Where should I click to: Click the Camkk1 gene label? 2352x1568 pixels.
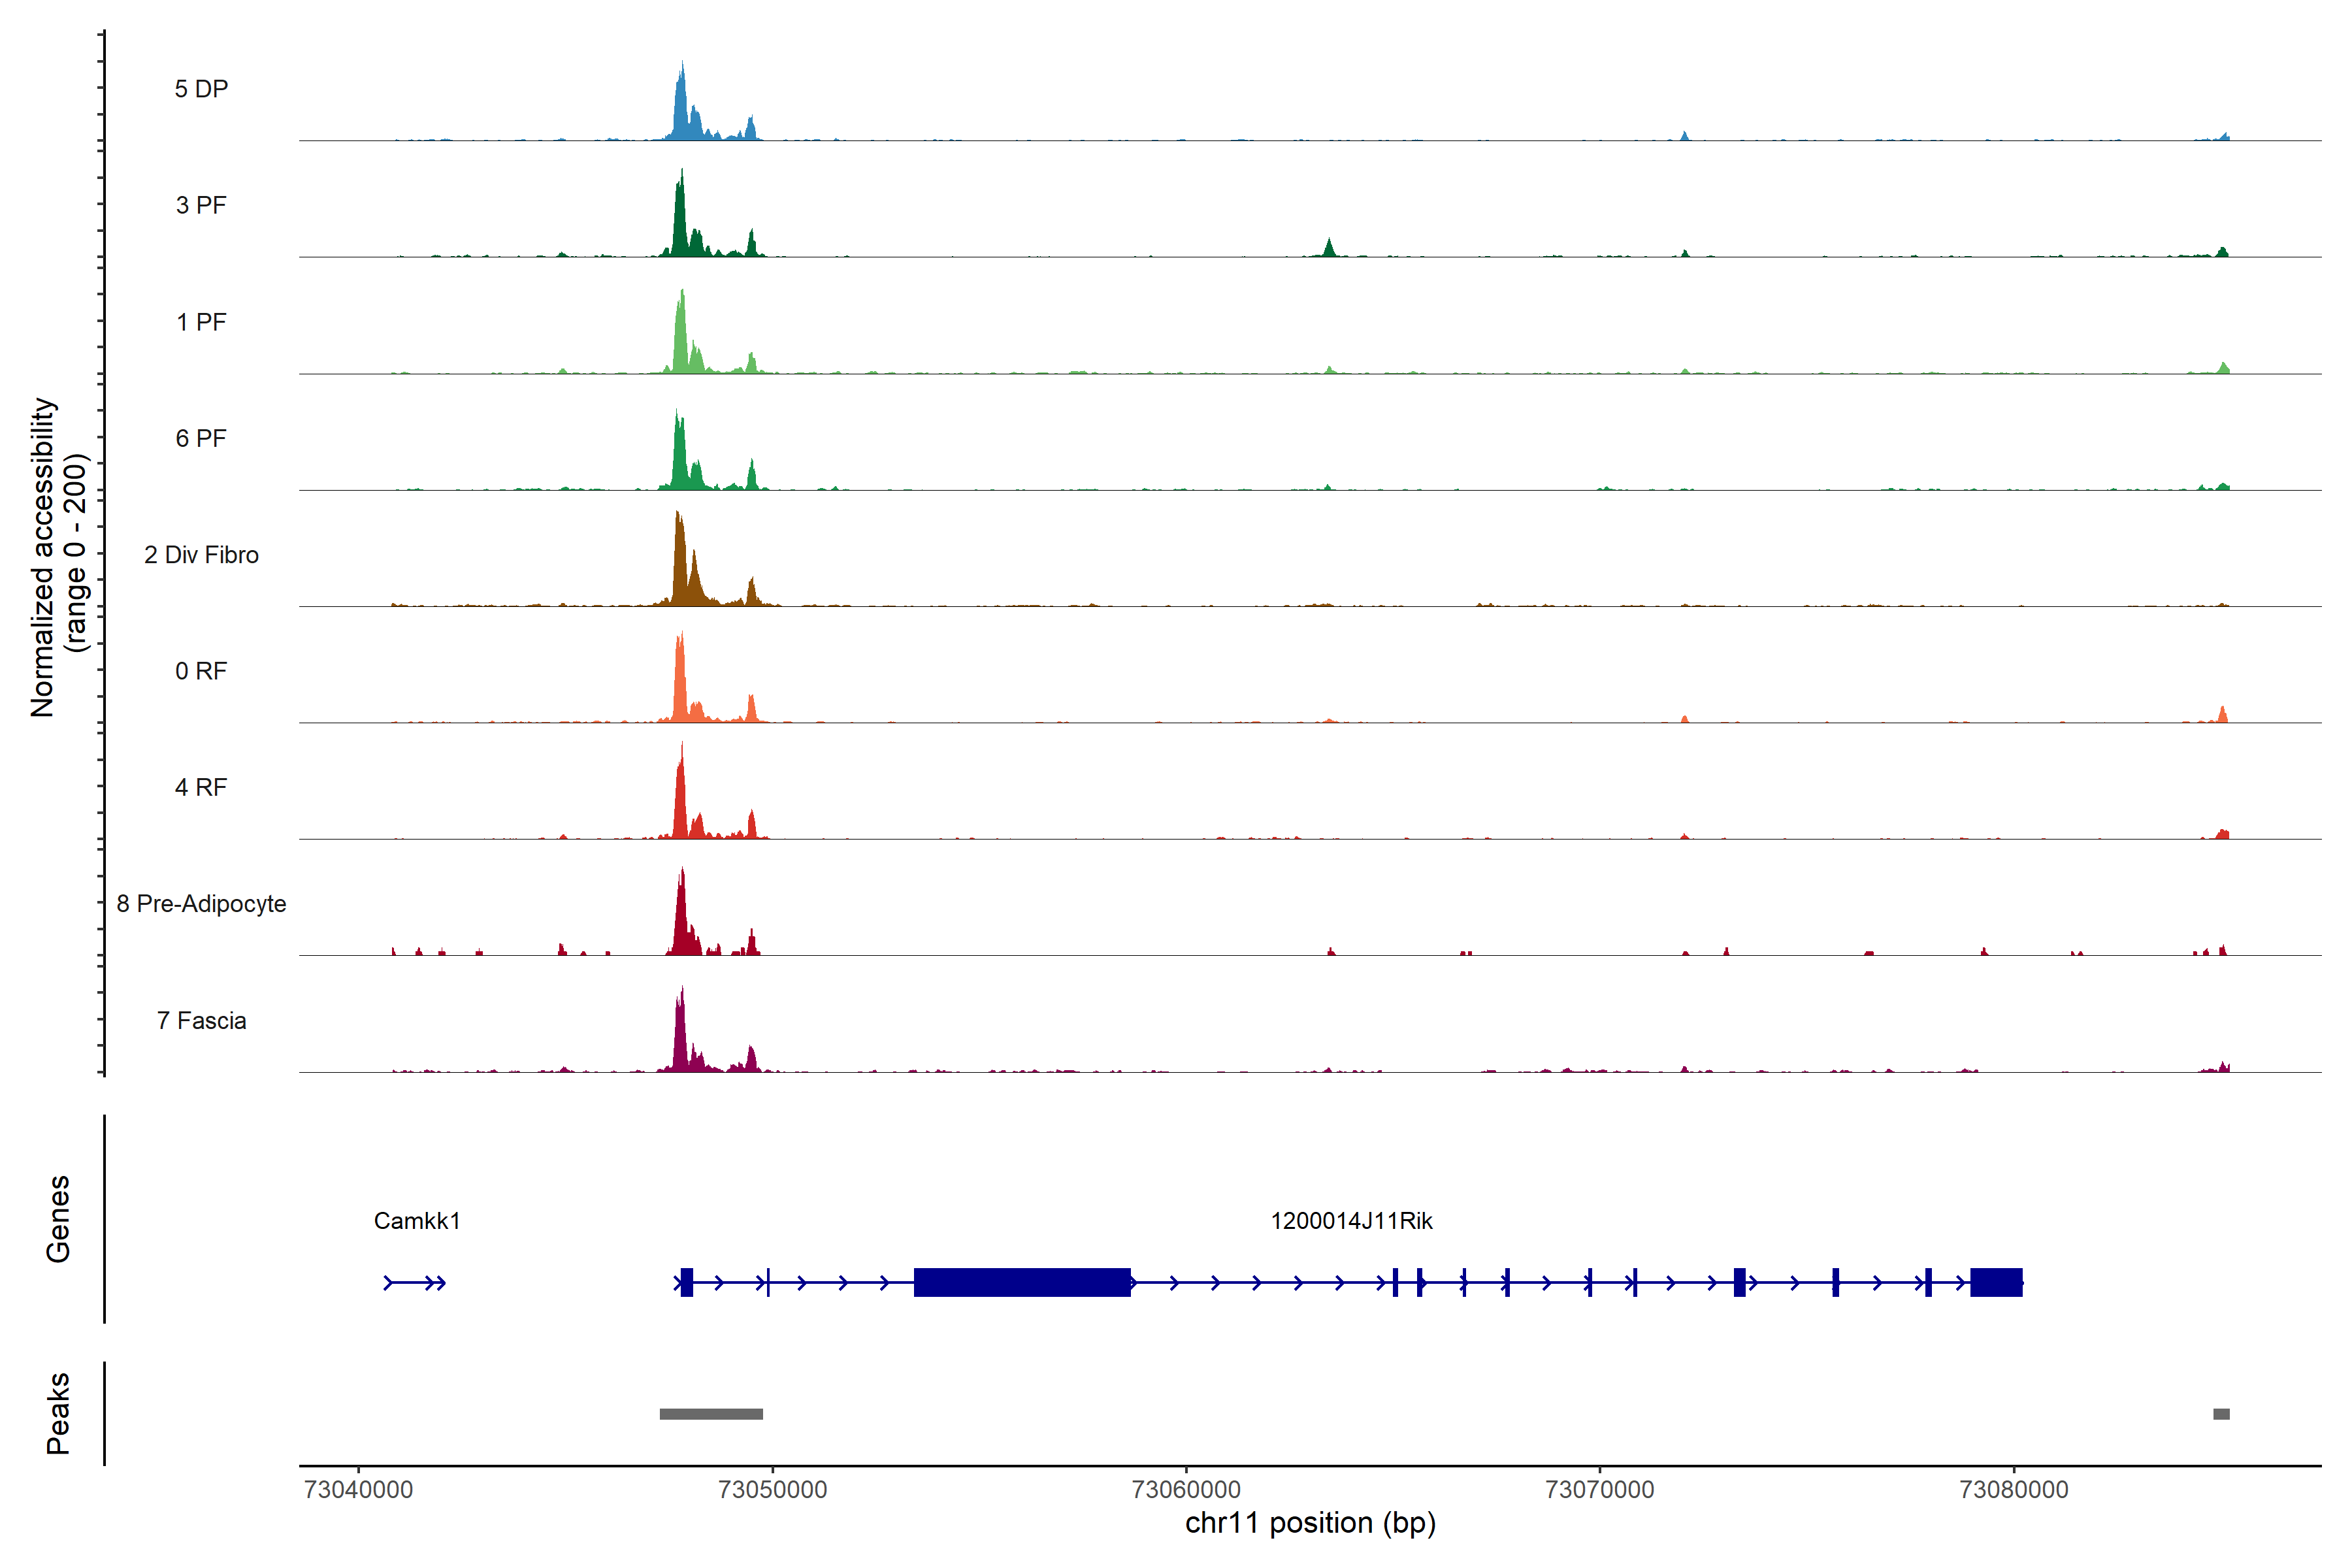pyautogui.click(x=417, y=1221)
